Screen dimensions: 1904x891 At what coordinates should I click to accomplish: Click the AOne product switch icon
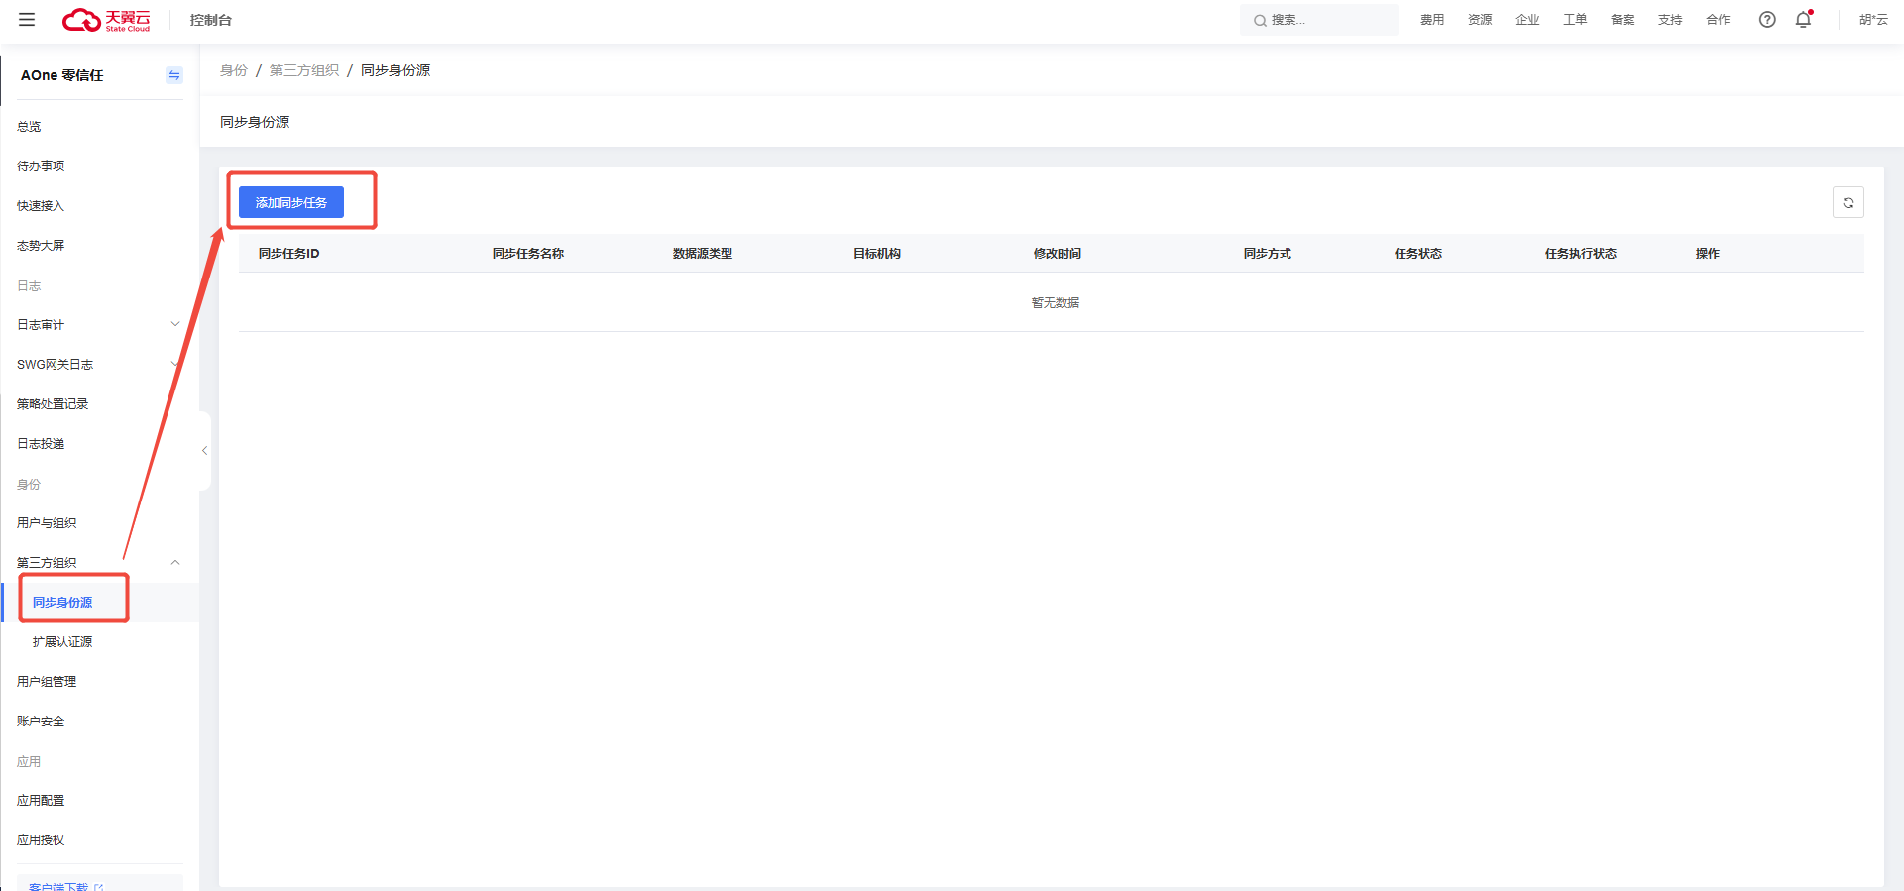tap(174, 75)
